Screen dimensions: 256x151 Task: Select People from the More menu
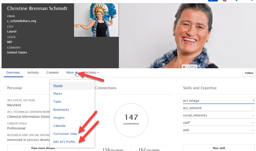pos(58,86)
